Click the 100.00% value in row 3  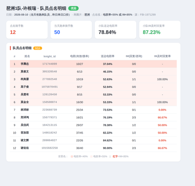coord(162,79)
